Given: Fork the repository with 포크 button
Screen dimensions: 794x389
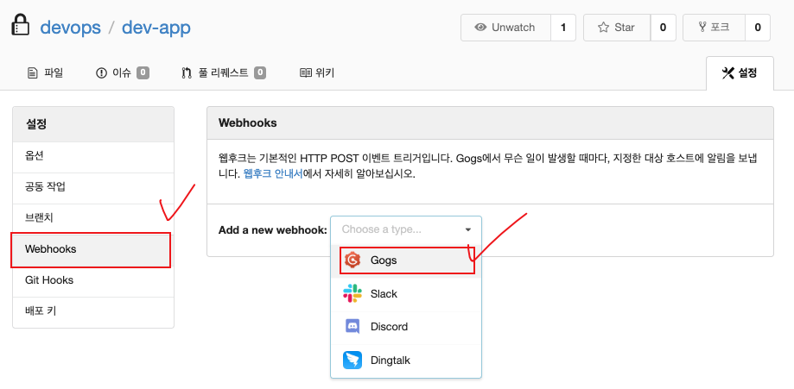Looking at the screenshot, I should click(x=714, y=28).
